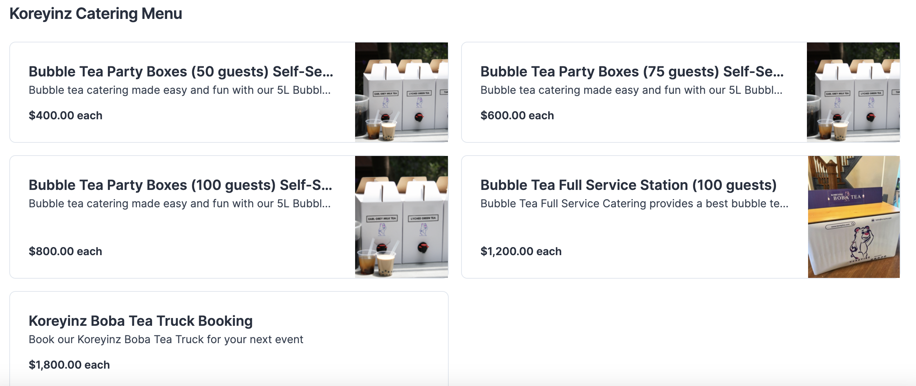Click the 50 guests item description text

(180, 90)
